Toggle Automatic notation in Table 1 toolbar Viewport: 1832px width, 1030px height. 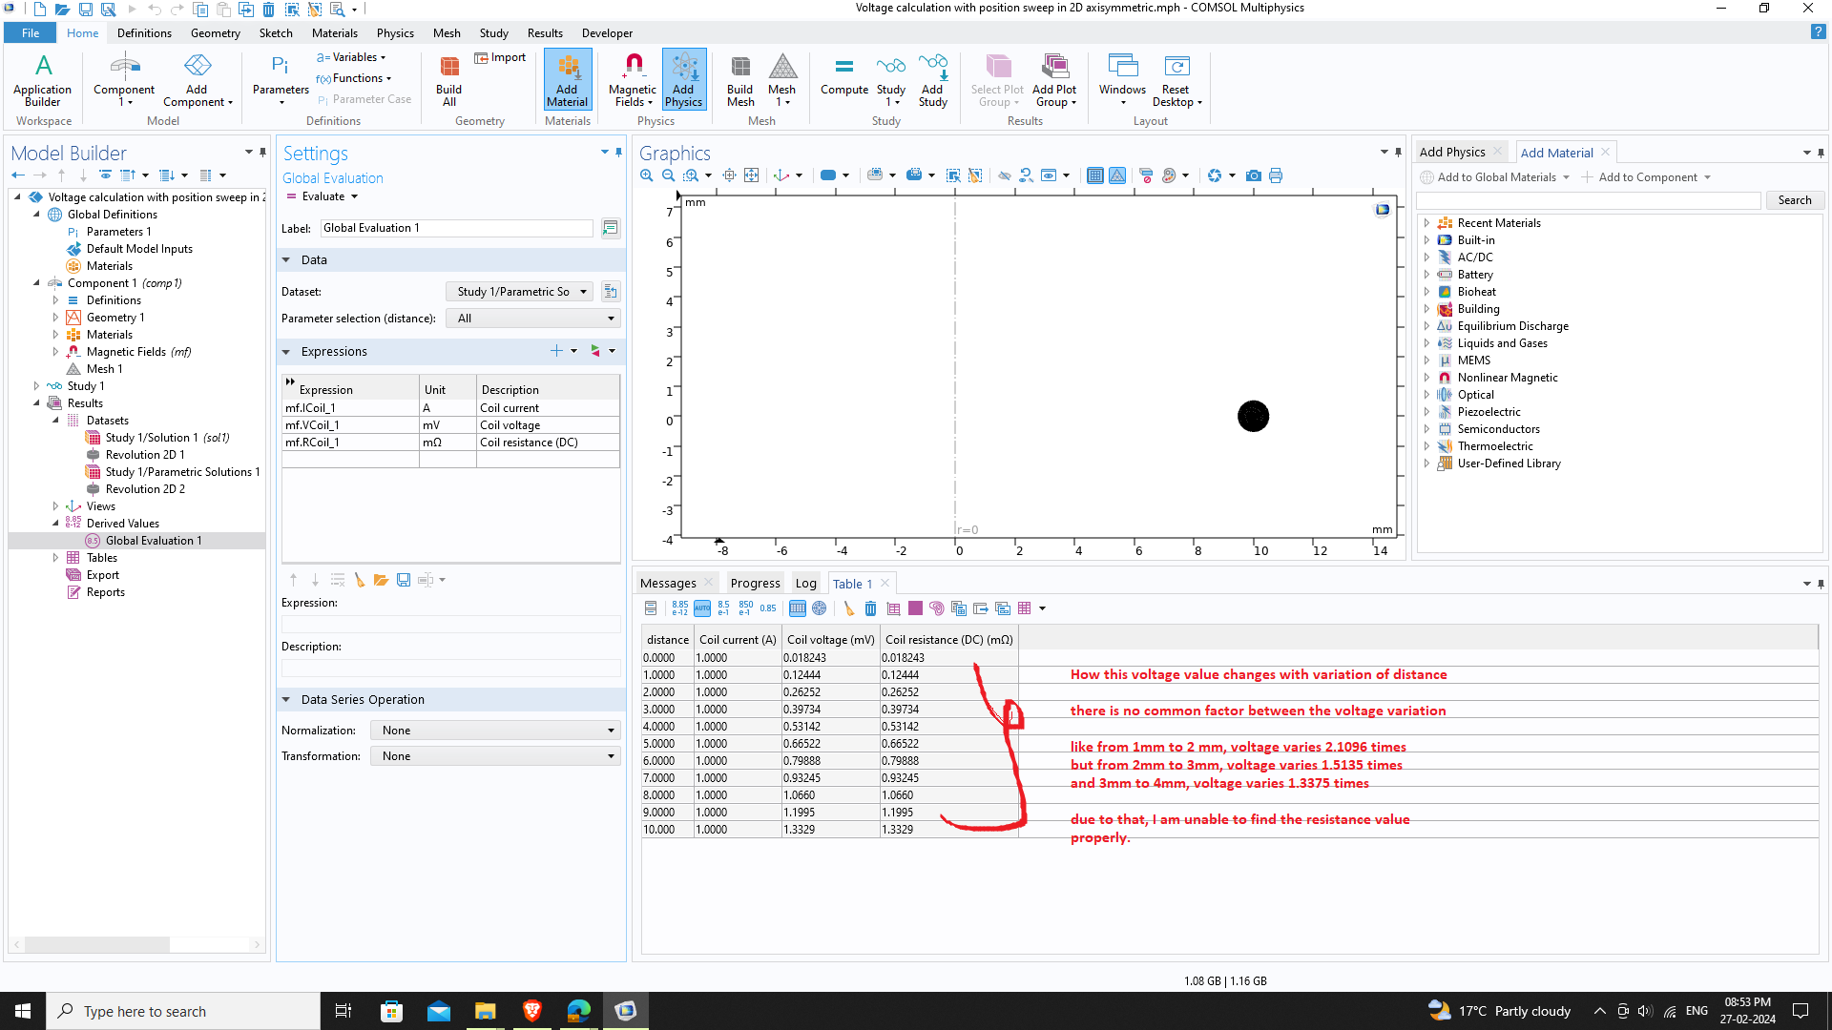click(702, 608)
